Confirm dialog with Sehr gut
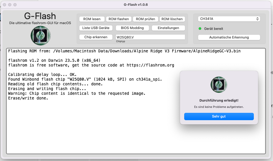 pyautogui.click(x=219, y=116)
